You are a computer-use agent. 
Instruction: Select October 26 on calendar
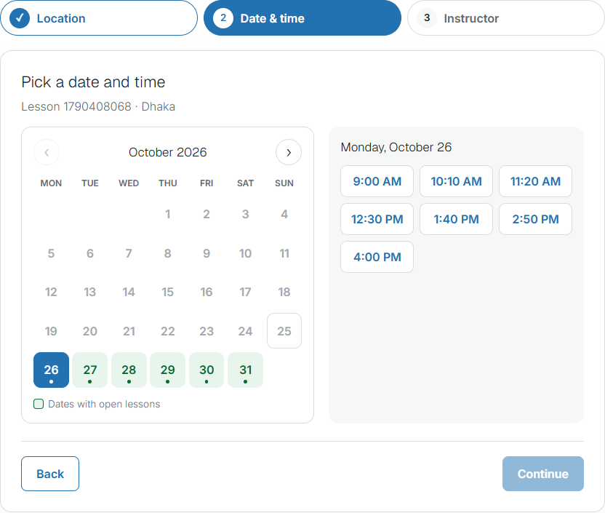coord(52,370)
